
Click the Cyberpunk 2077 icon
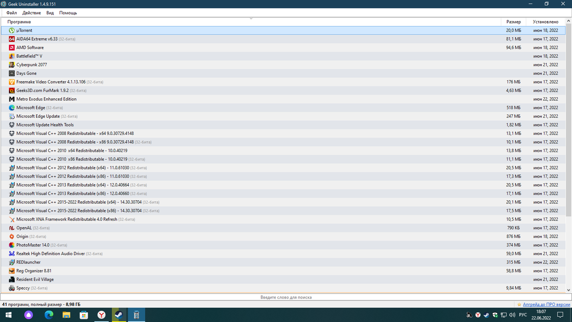12,65
